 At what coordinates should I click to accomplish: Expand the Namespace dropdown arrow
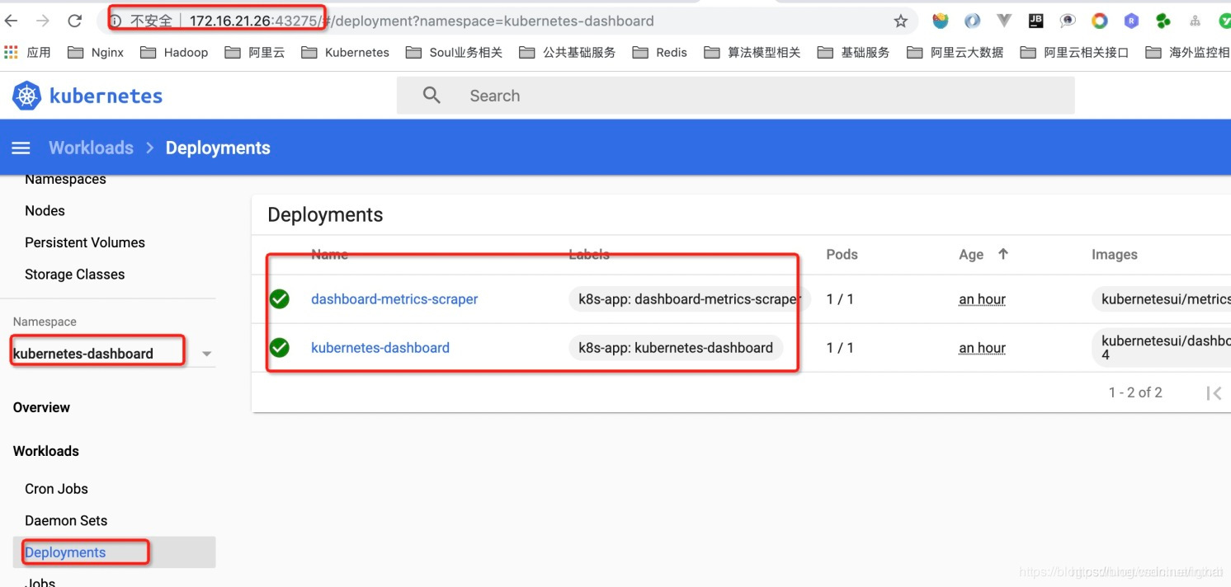[x=206, y=354]
